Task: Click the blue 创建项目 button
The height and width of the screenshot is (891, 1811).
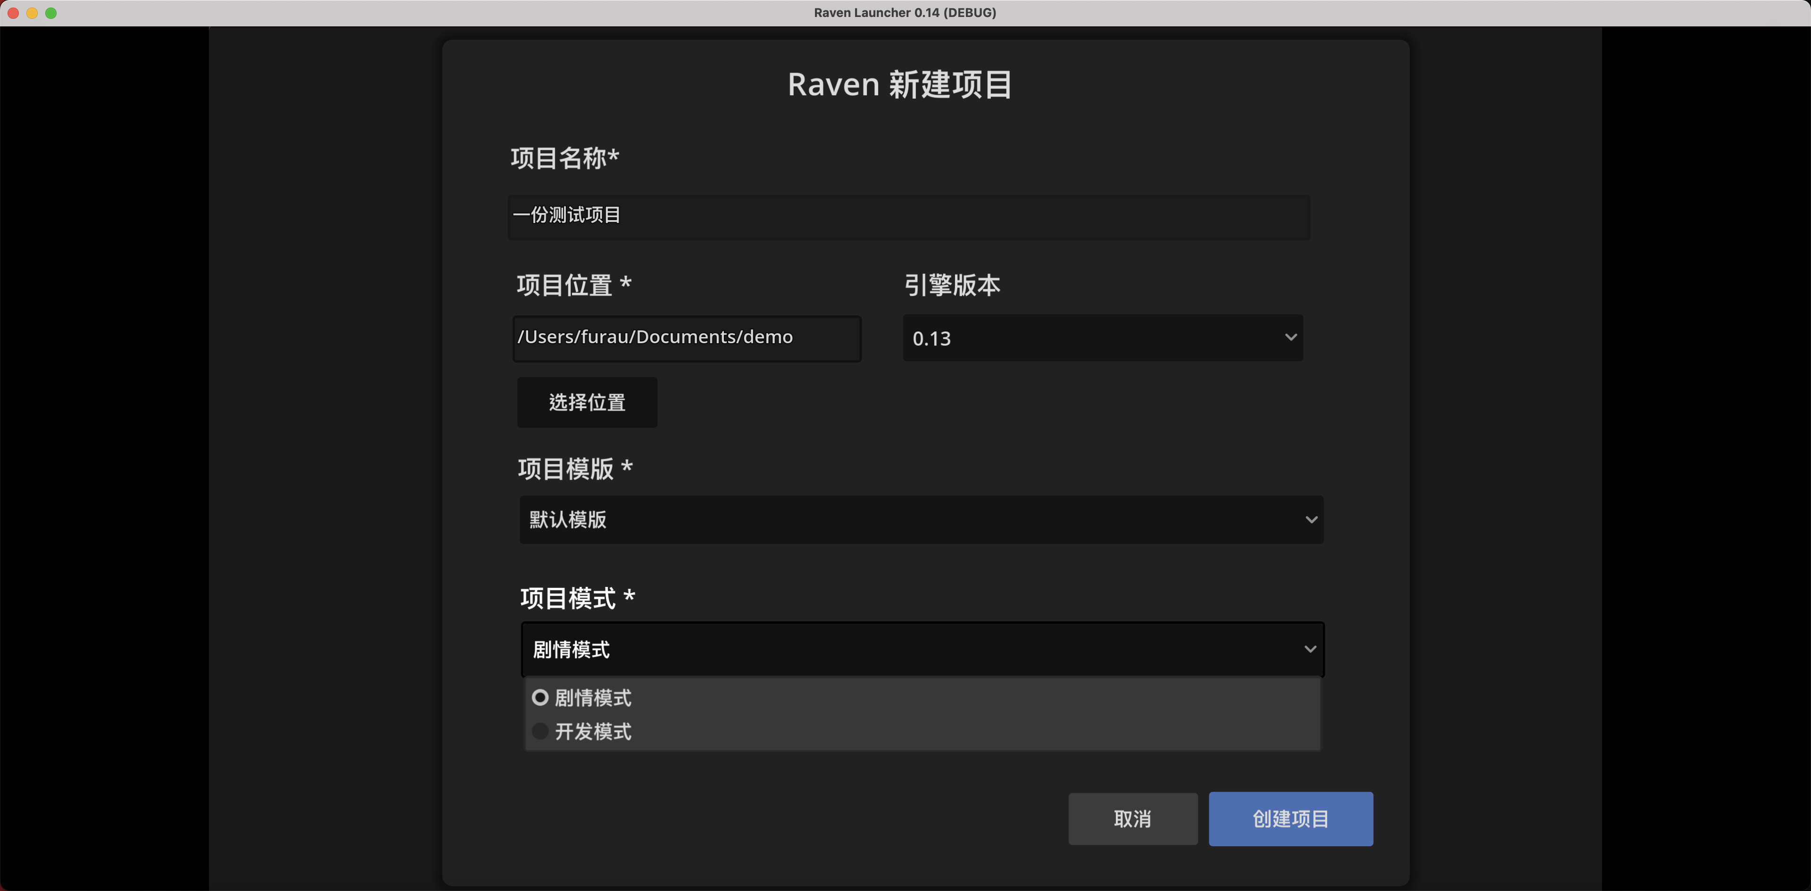Action: (1290, 818)
